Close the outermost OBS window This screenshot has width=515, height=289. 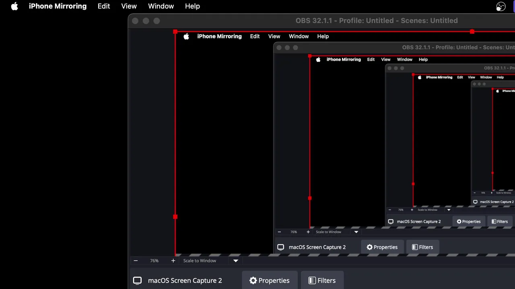point(135,21)
